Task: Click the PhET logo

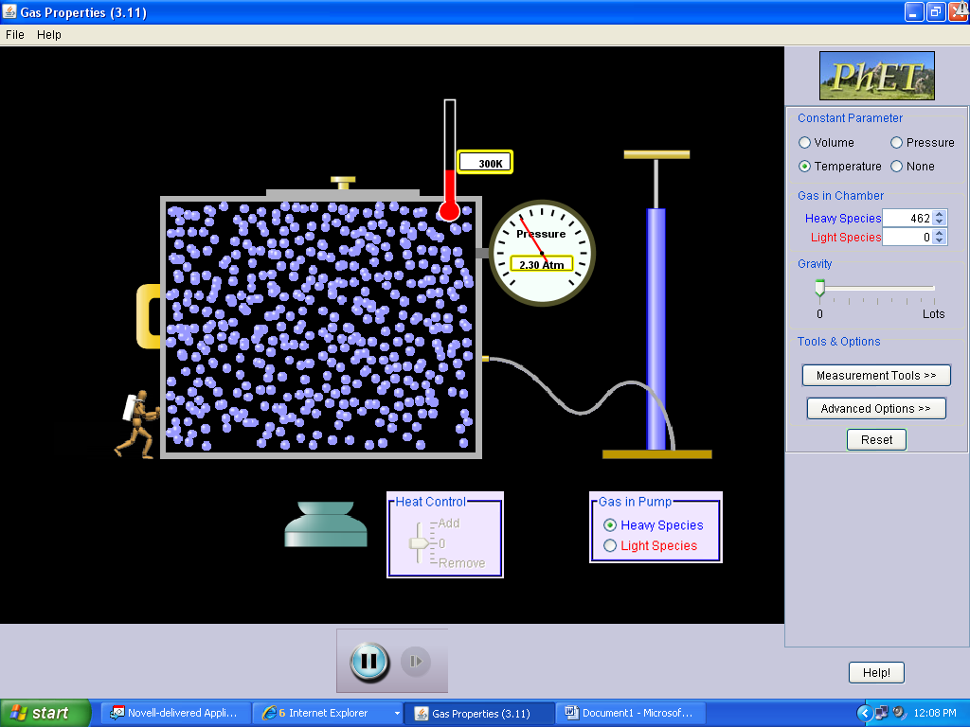Action: 876,75
